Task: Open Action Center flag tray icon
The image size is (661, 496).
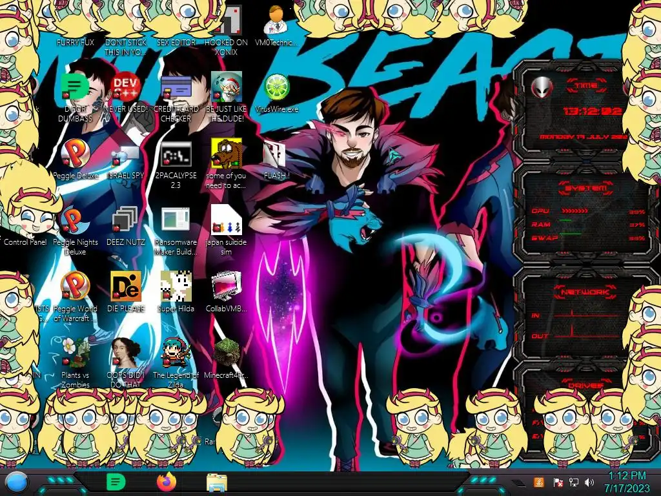Action: point(558,482)
